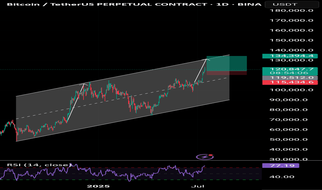The image size is (322, 190).
Task: Click the 180,000.0 price axis label
Action: [291, 10]
